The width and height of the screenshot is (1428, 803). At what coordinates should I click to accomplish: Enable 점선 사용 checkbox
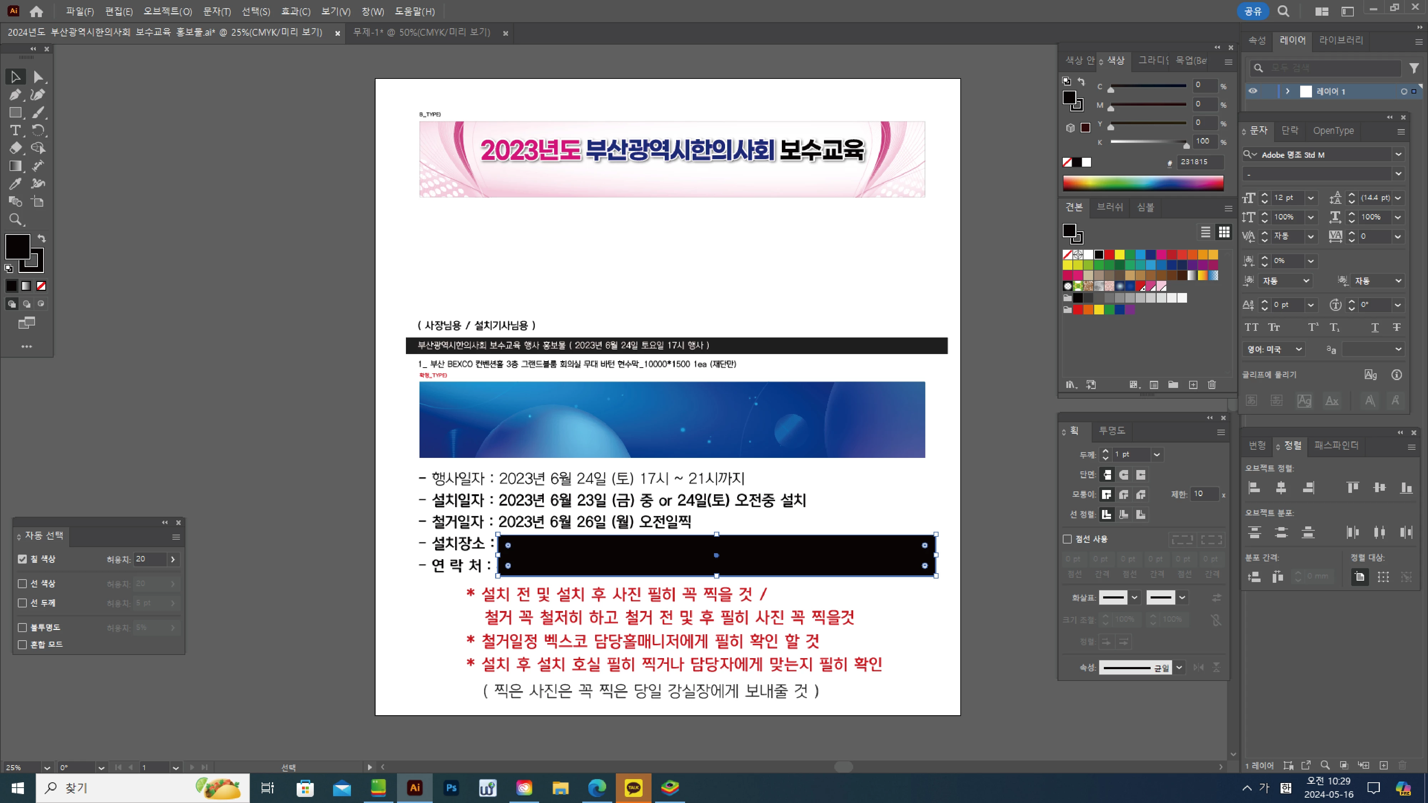coord(1067,539)
